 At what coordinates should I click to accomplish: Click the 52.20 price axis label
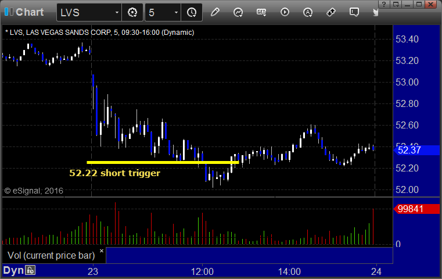(407, 169)
